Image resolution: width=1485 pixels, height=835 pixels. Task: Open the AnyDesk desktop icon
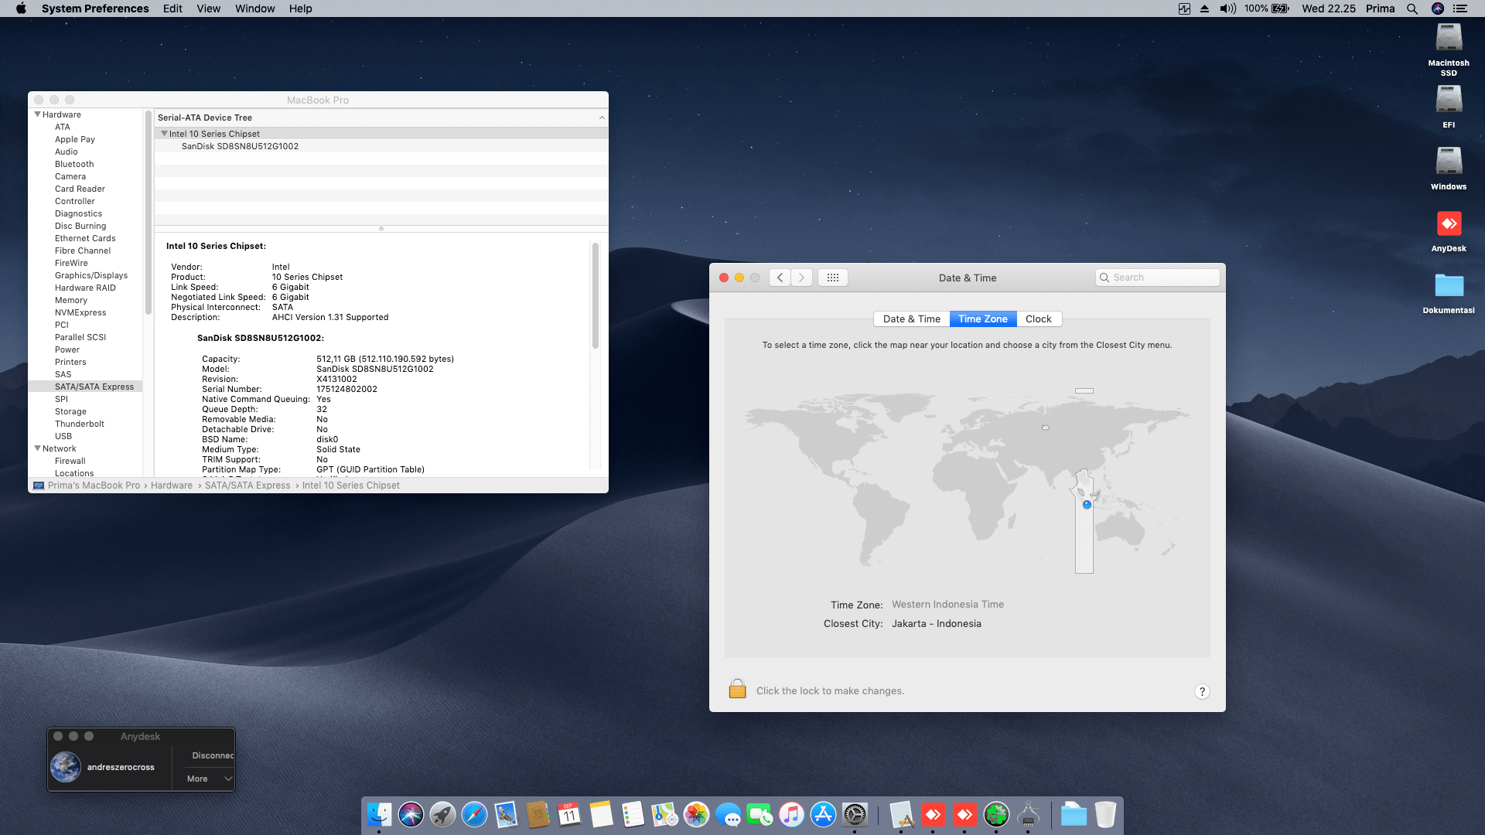click(1448, 225)
